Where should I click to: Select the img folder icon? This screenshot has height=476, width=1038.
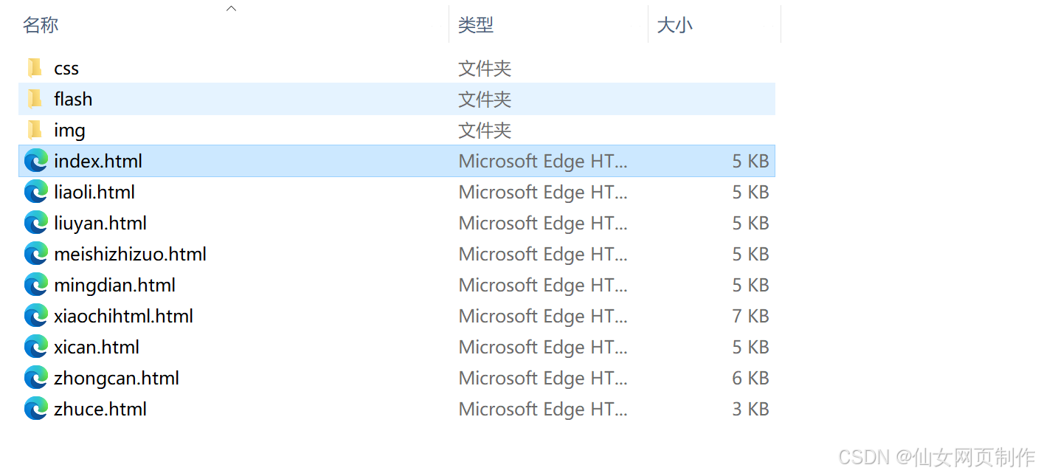point(35,130)
